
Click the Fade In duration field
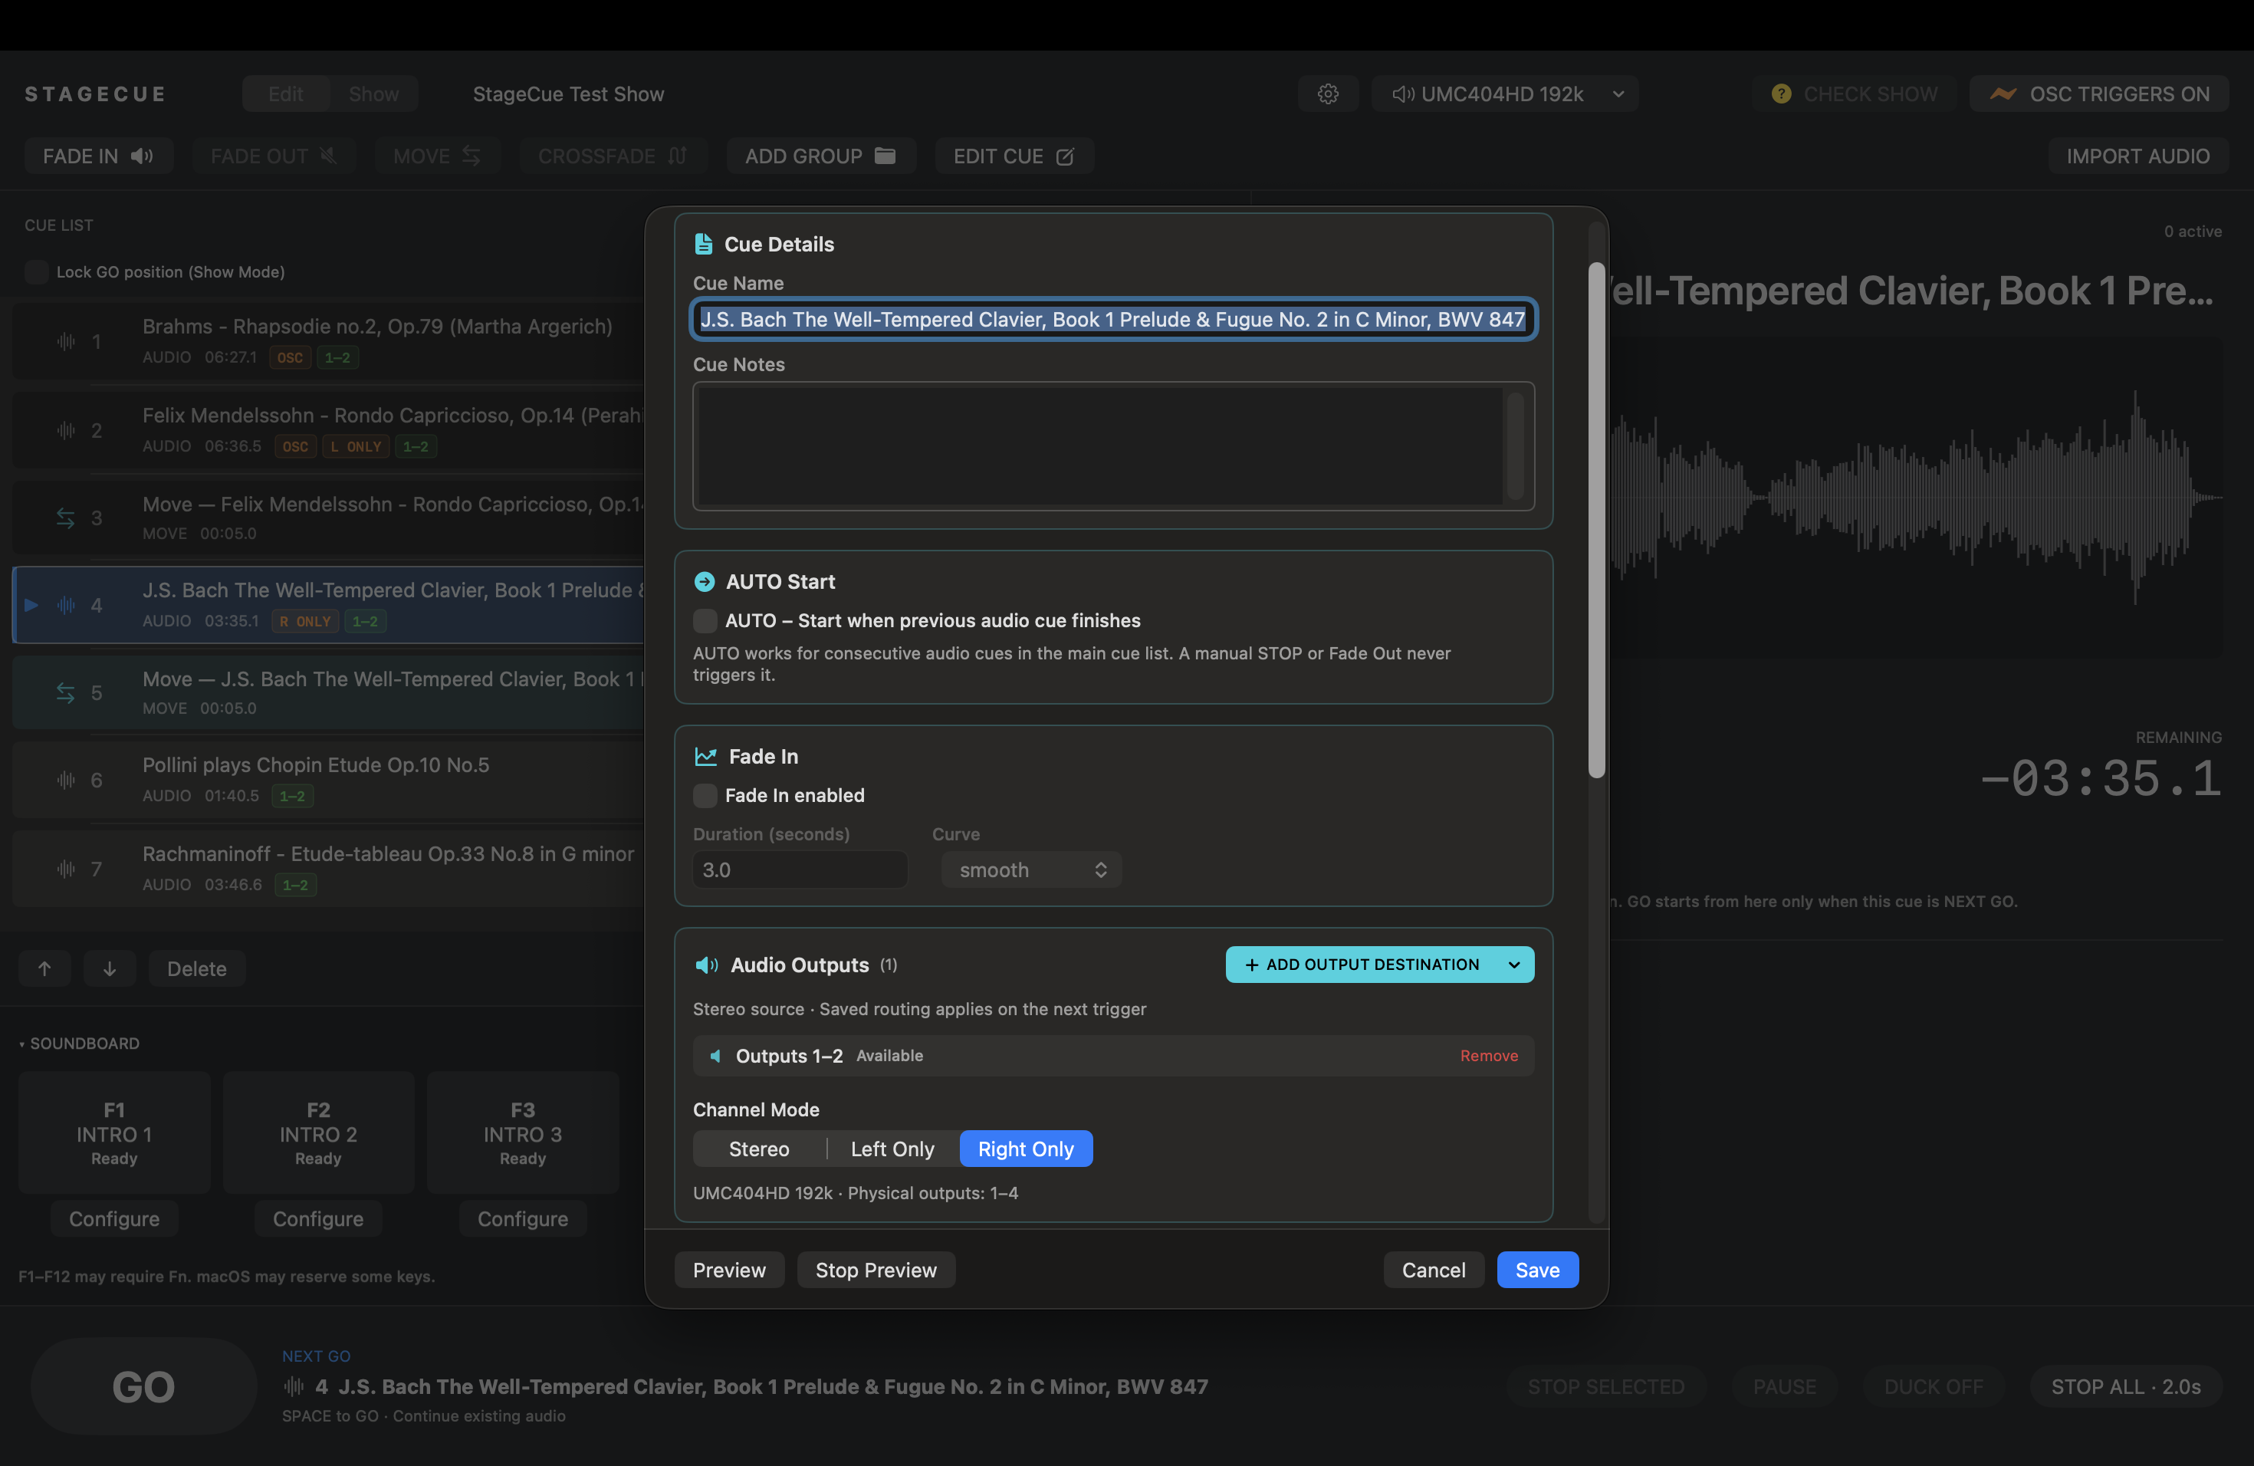click(800, 869)
